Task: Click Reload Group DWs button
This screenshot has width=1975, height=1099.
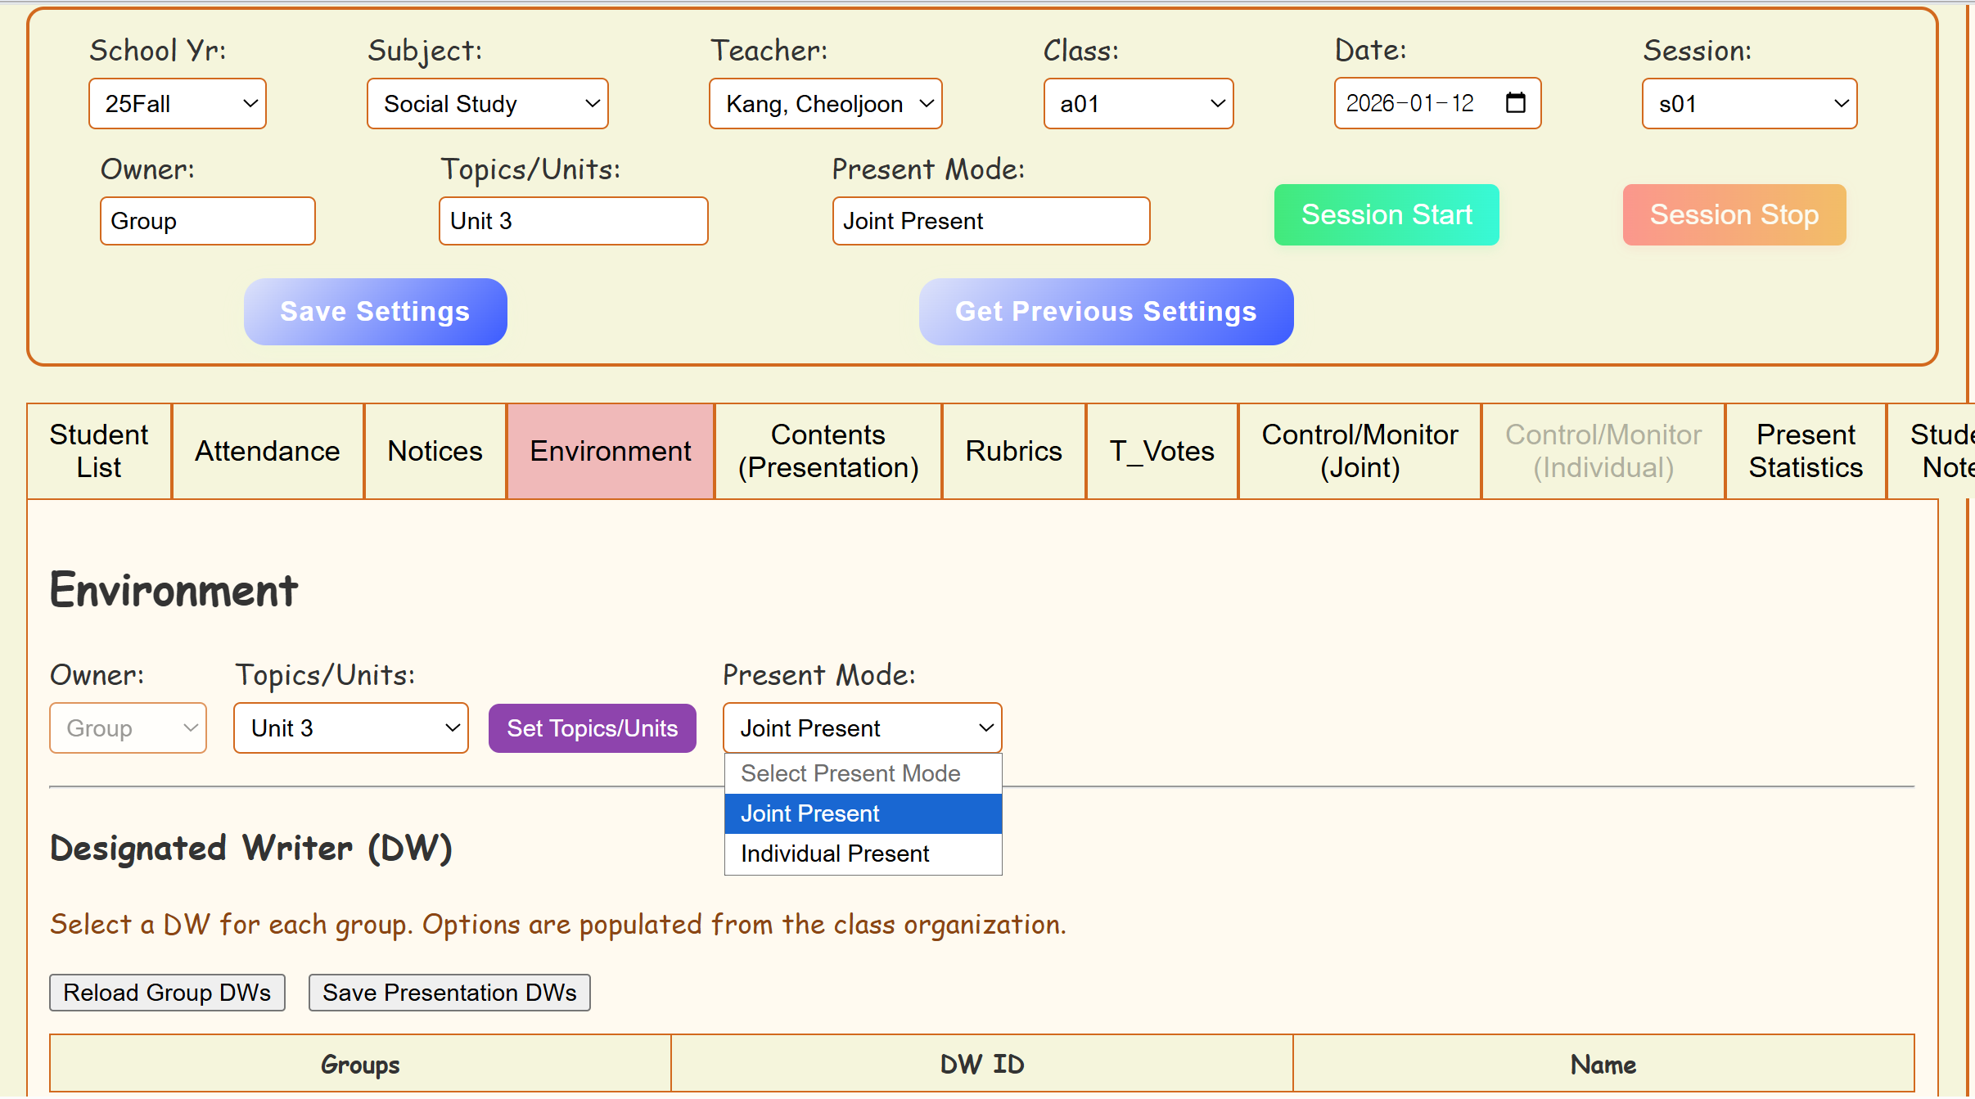Action: point(167,993)
